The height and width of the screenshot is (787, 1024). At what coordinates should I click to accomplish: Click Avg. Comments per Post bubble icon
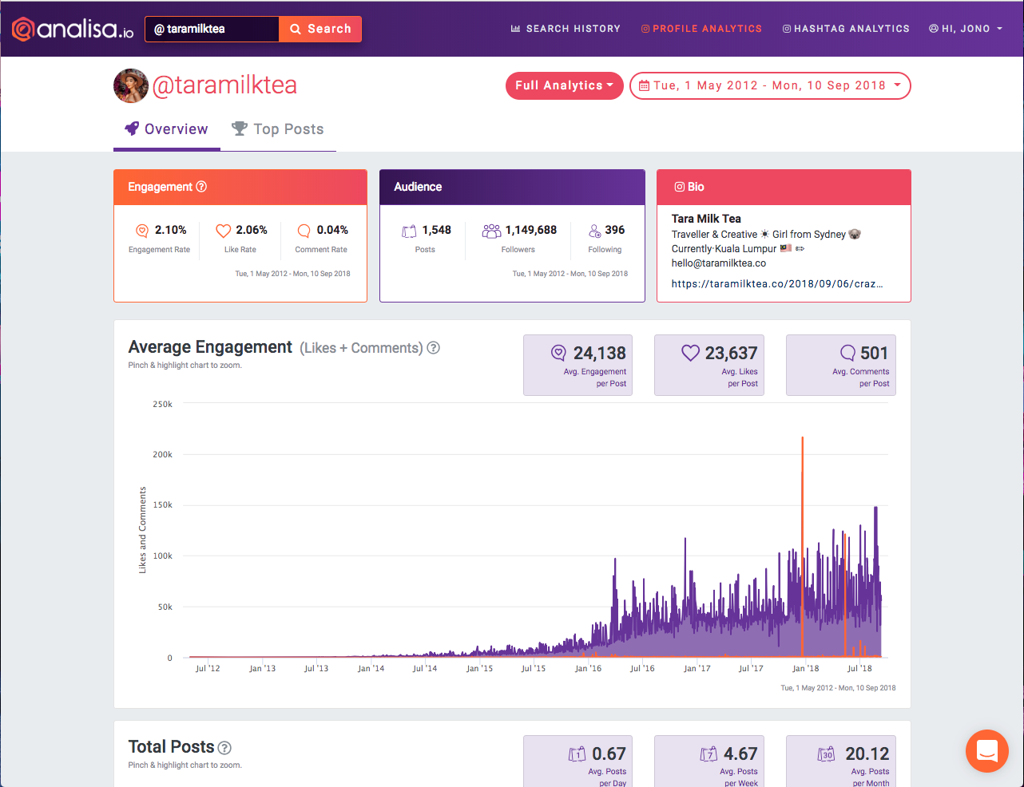(847, 353)
